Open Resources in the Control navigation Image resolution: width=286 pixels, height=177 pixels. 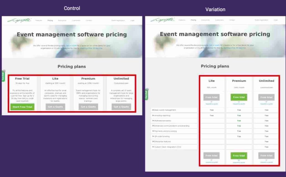coord(62,20)
